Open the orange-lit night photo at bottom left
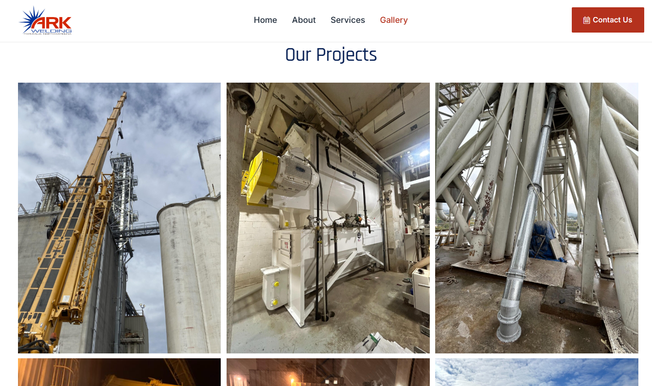Image resolution: width=652 pixels, height=386 pixels. [119, 372]
